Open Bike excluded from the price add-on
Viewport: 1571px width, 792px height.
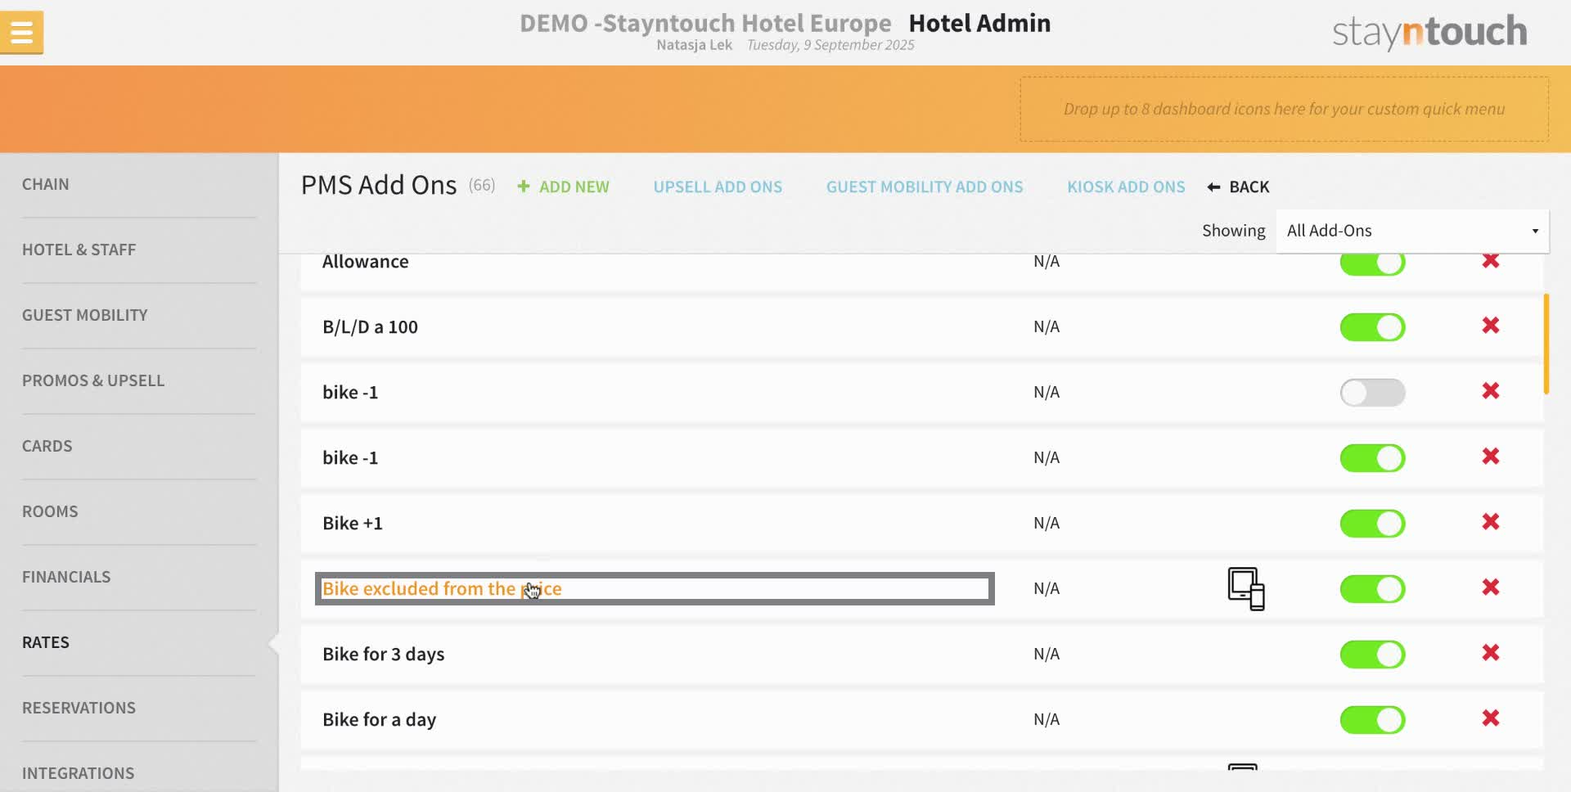point(442,589)
